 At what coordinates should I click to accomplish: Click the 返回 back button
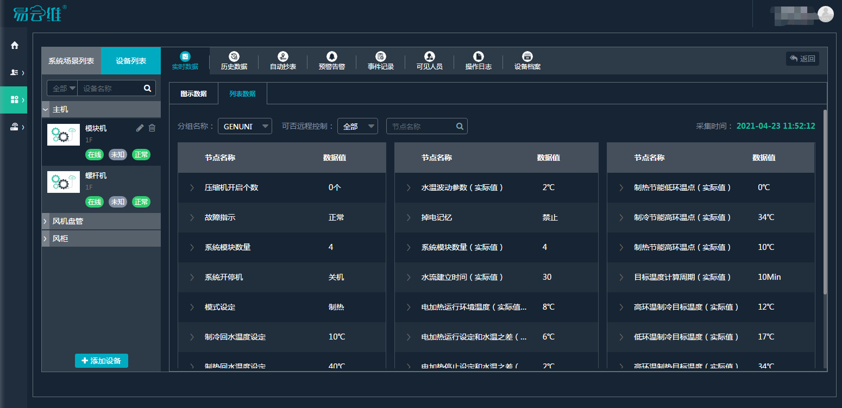pyautogui.click(x=802, y=59)
